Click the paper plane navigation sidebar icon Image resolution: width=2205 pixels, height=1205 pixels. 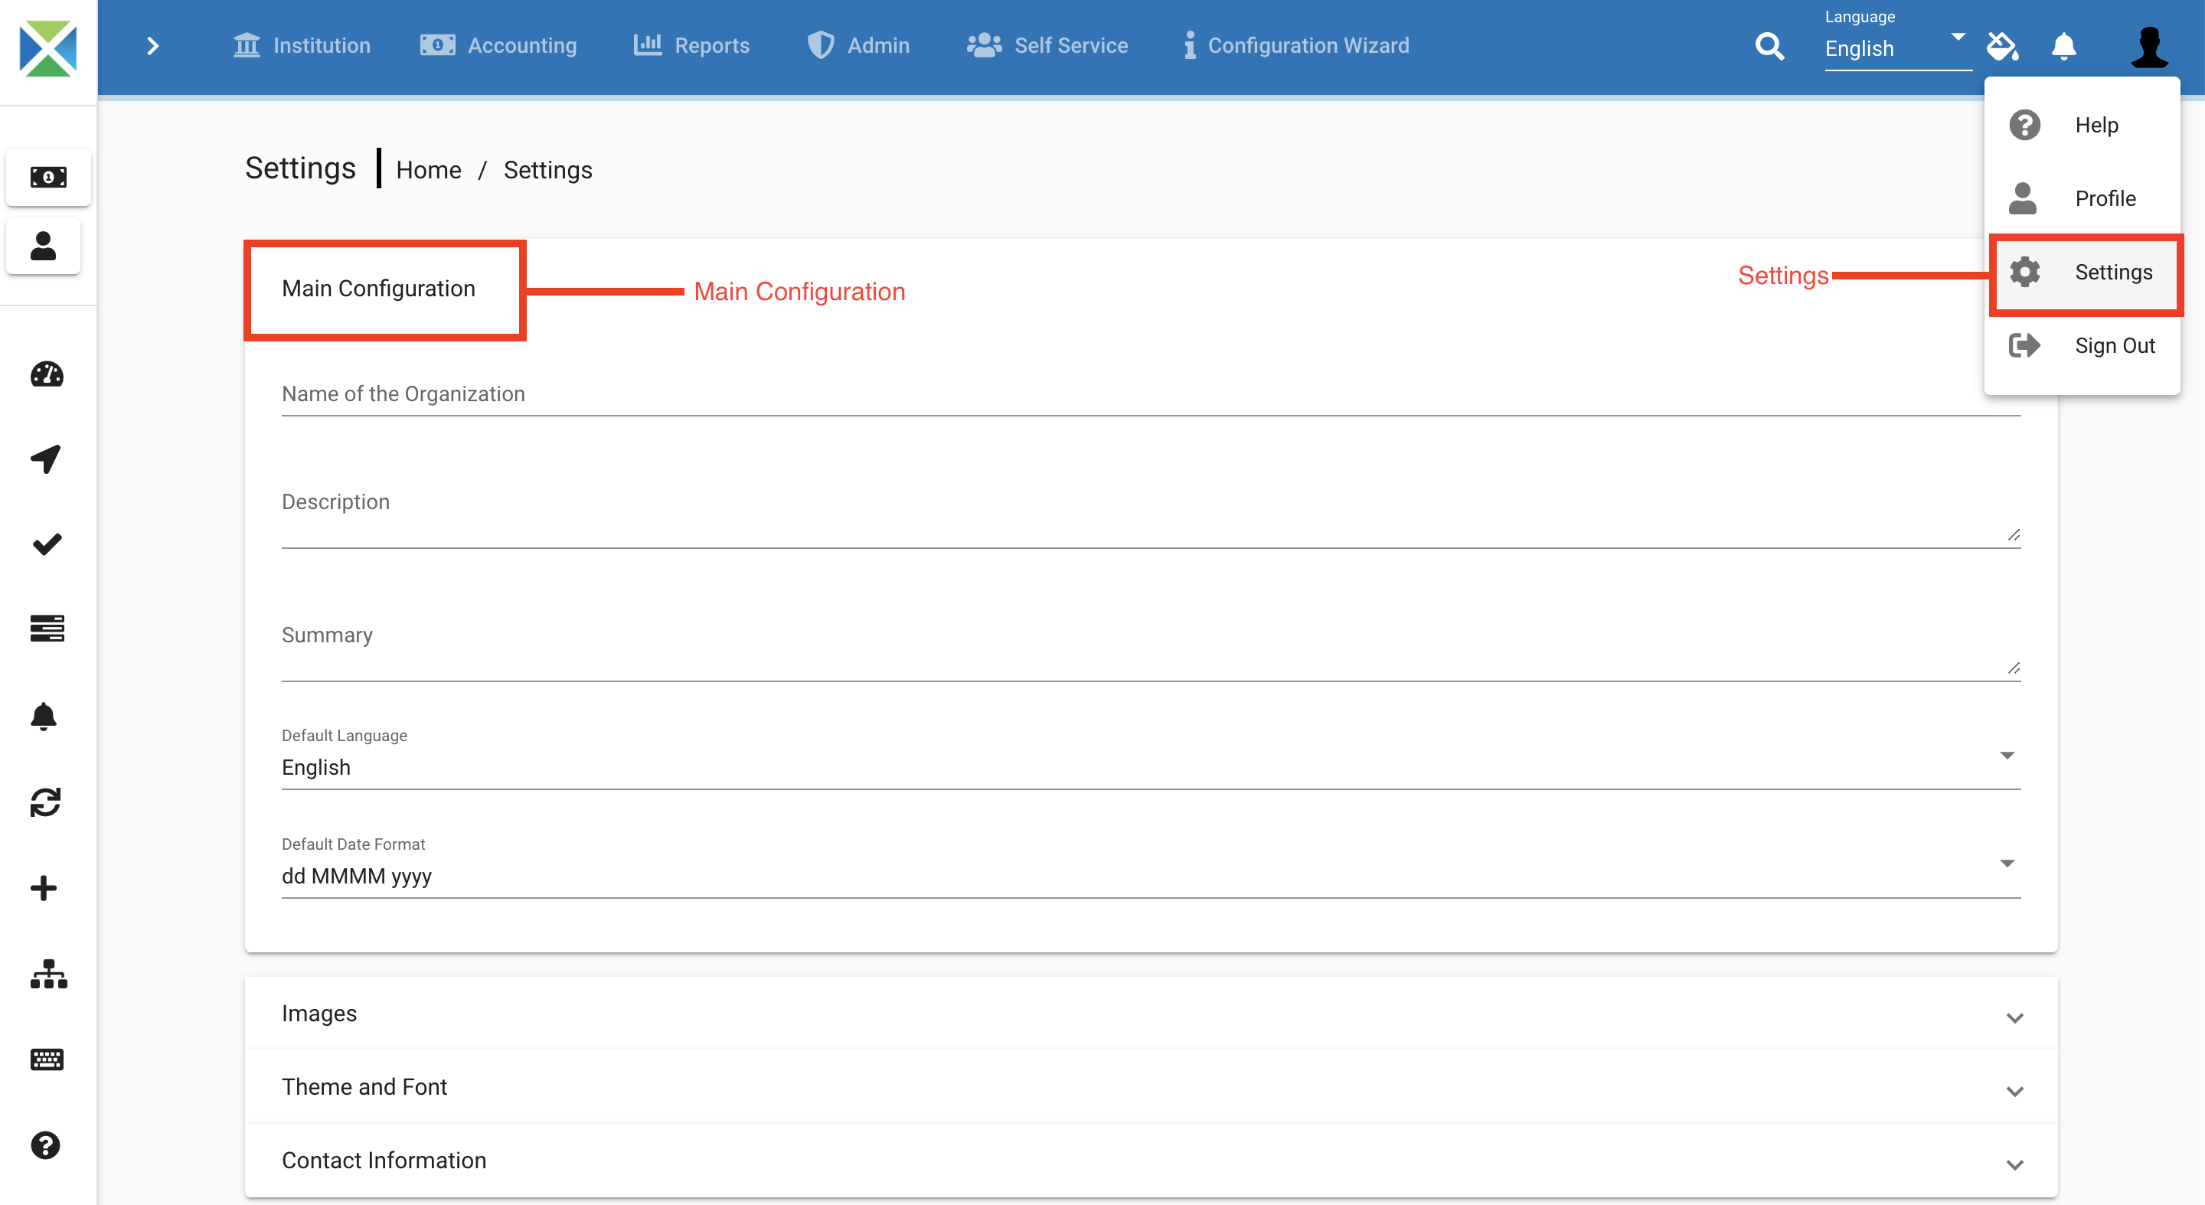tap(46, 459)
